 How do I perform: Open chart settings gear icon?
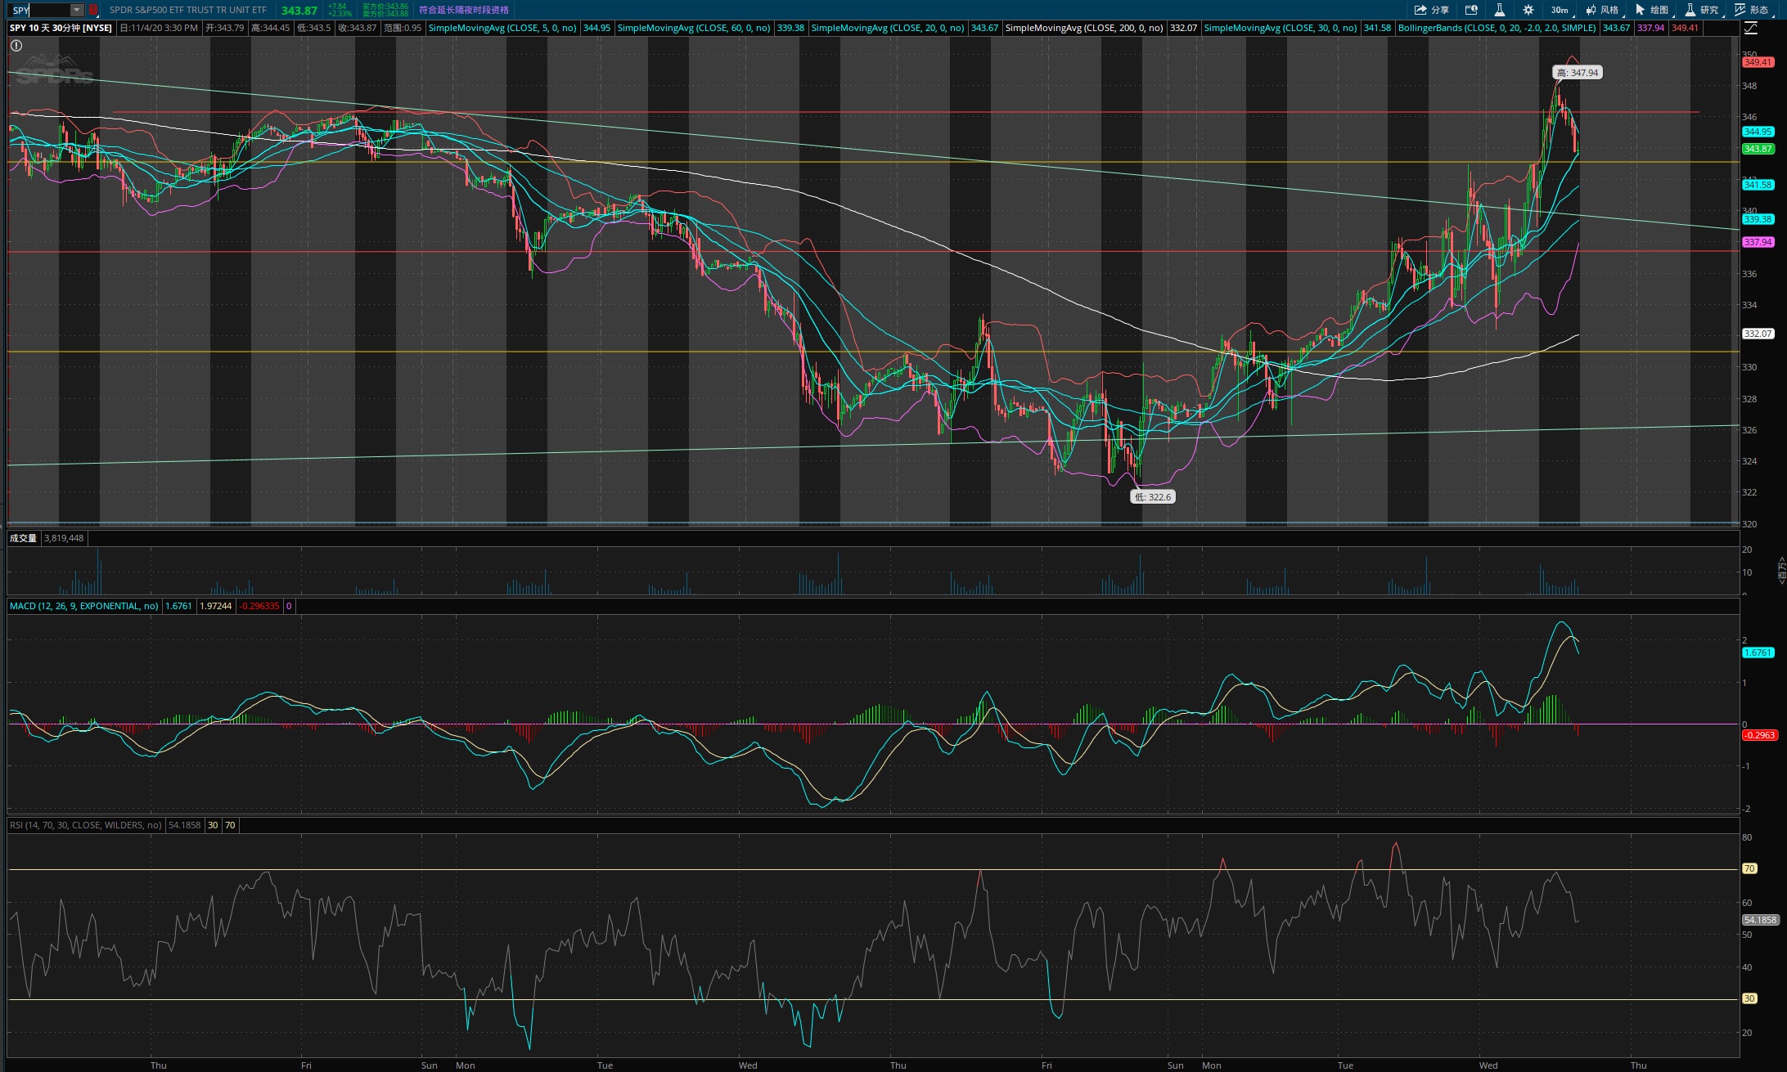1528,10
